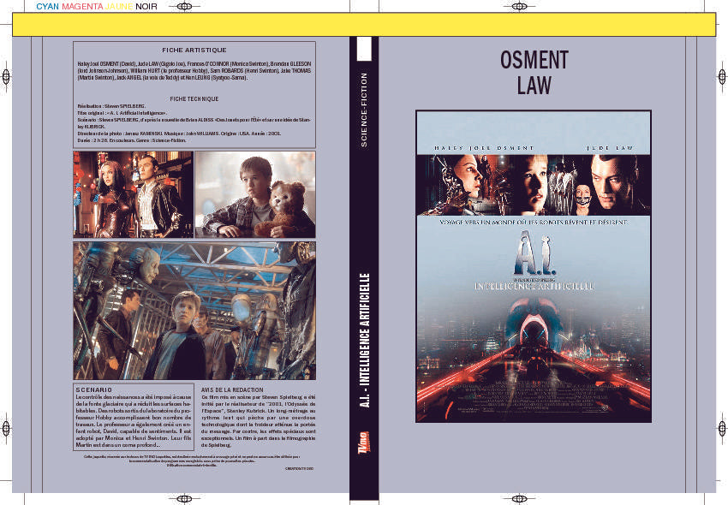Click the JAUNE color label
This screenshot has width=728, height=505.
[x=119, y=7]
